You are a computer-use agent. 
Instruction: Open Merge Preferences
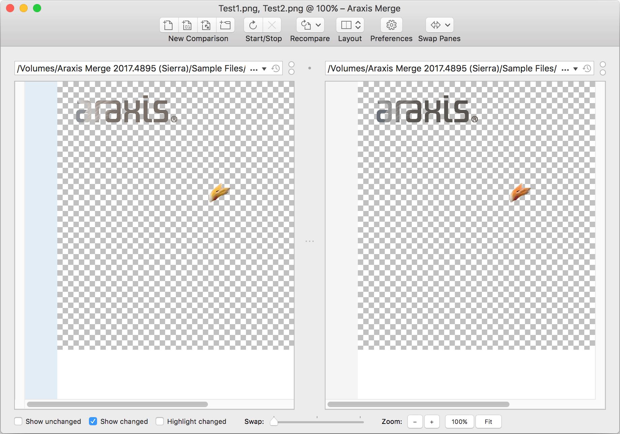(x=391, y=25)
